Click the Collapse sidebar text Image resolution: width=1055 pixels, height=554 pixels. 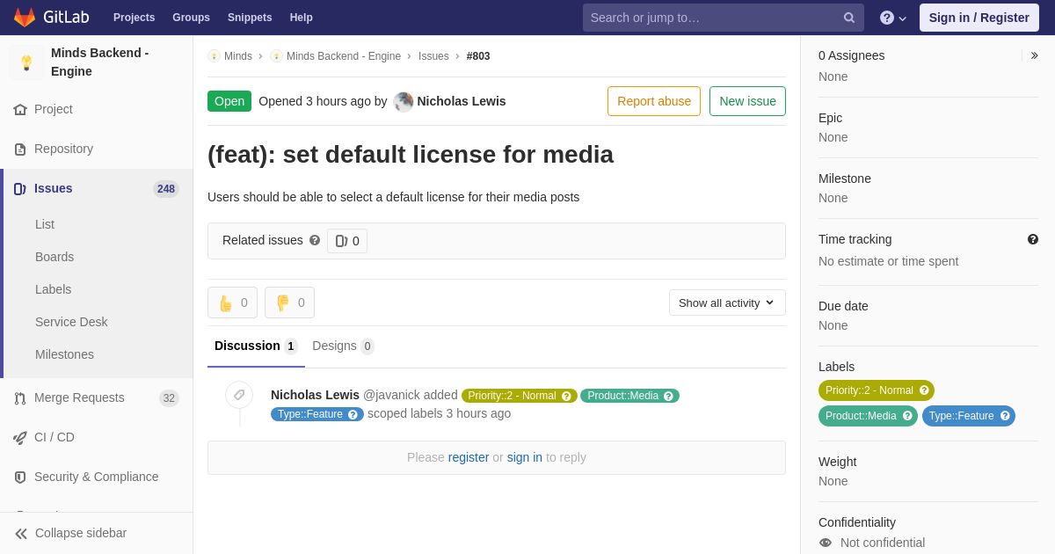pos(81,533)
